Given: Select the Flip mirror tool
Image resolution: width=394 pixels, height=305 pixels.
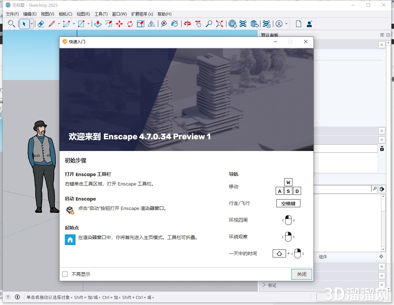Looking at the screenshot, I should tap(151, 24).
